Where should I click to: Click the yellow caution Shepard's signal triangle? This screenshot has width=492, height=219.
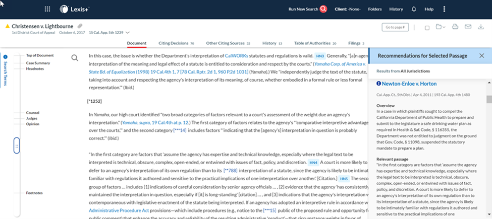pos(8,26)
